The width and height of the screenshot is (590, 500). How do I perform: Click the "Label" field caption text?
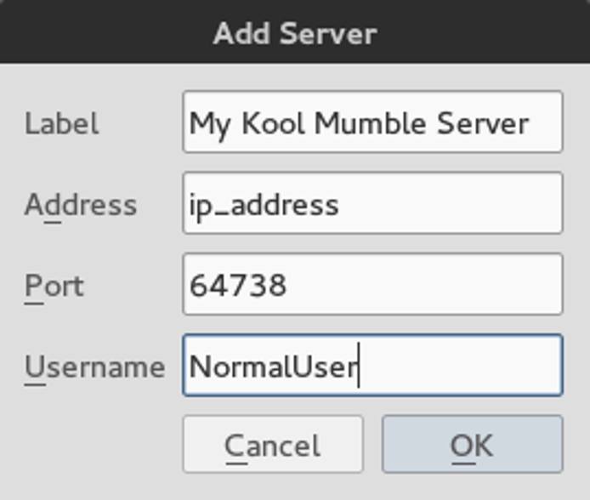point(61,123)
